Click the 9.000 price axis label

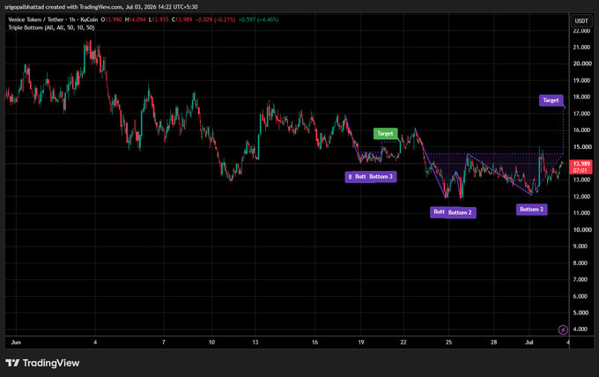[x=581, y=247]
